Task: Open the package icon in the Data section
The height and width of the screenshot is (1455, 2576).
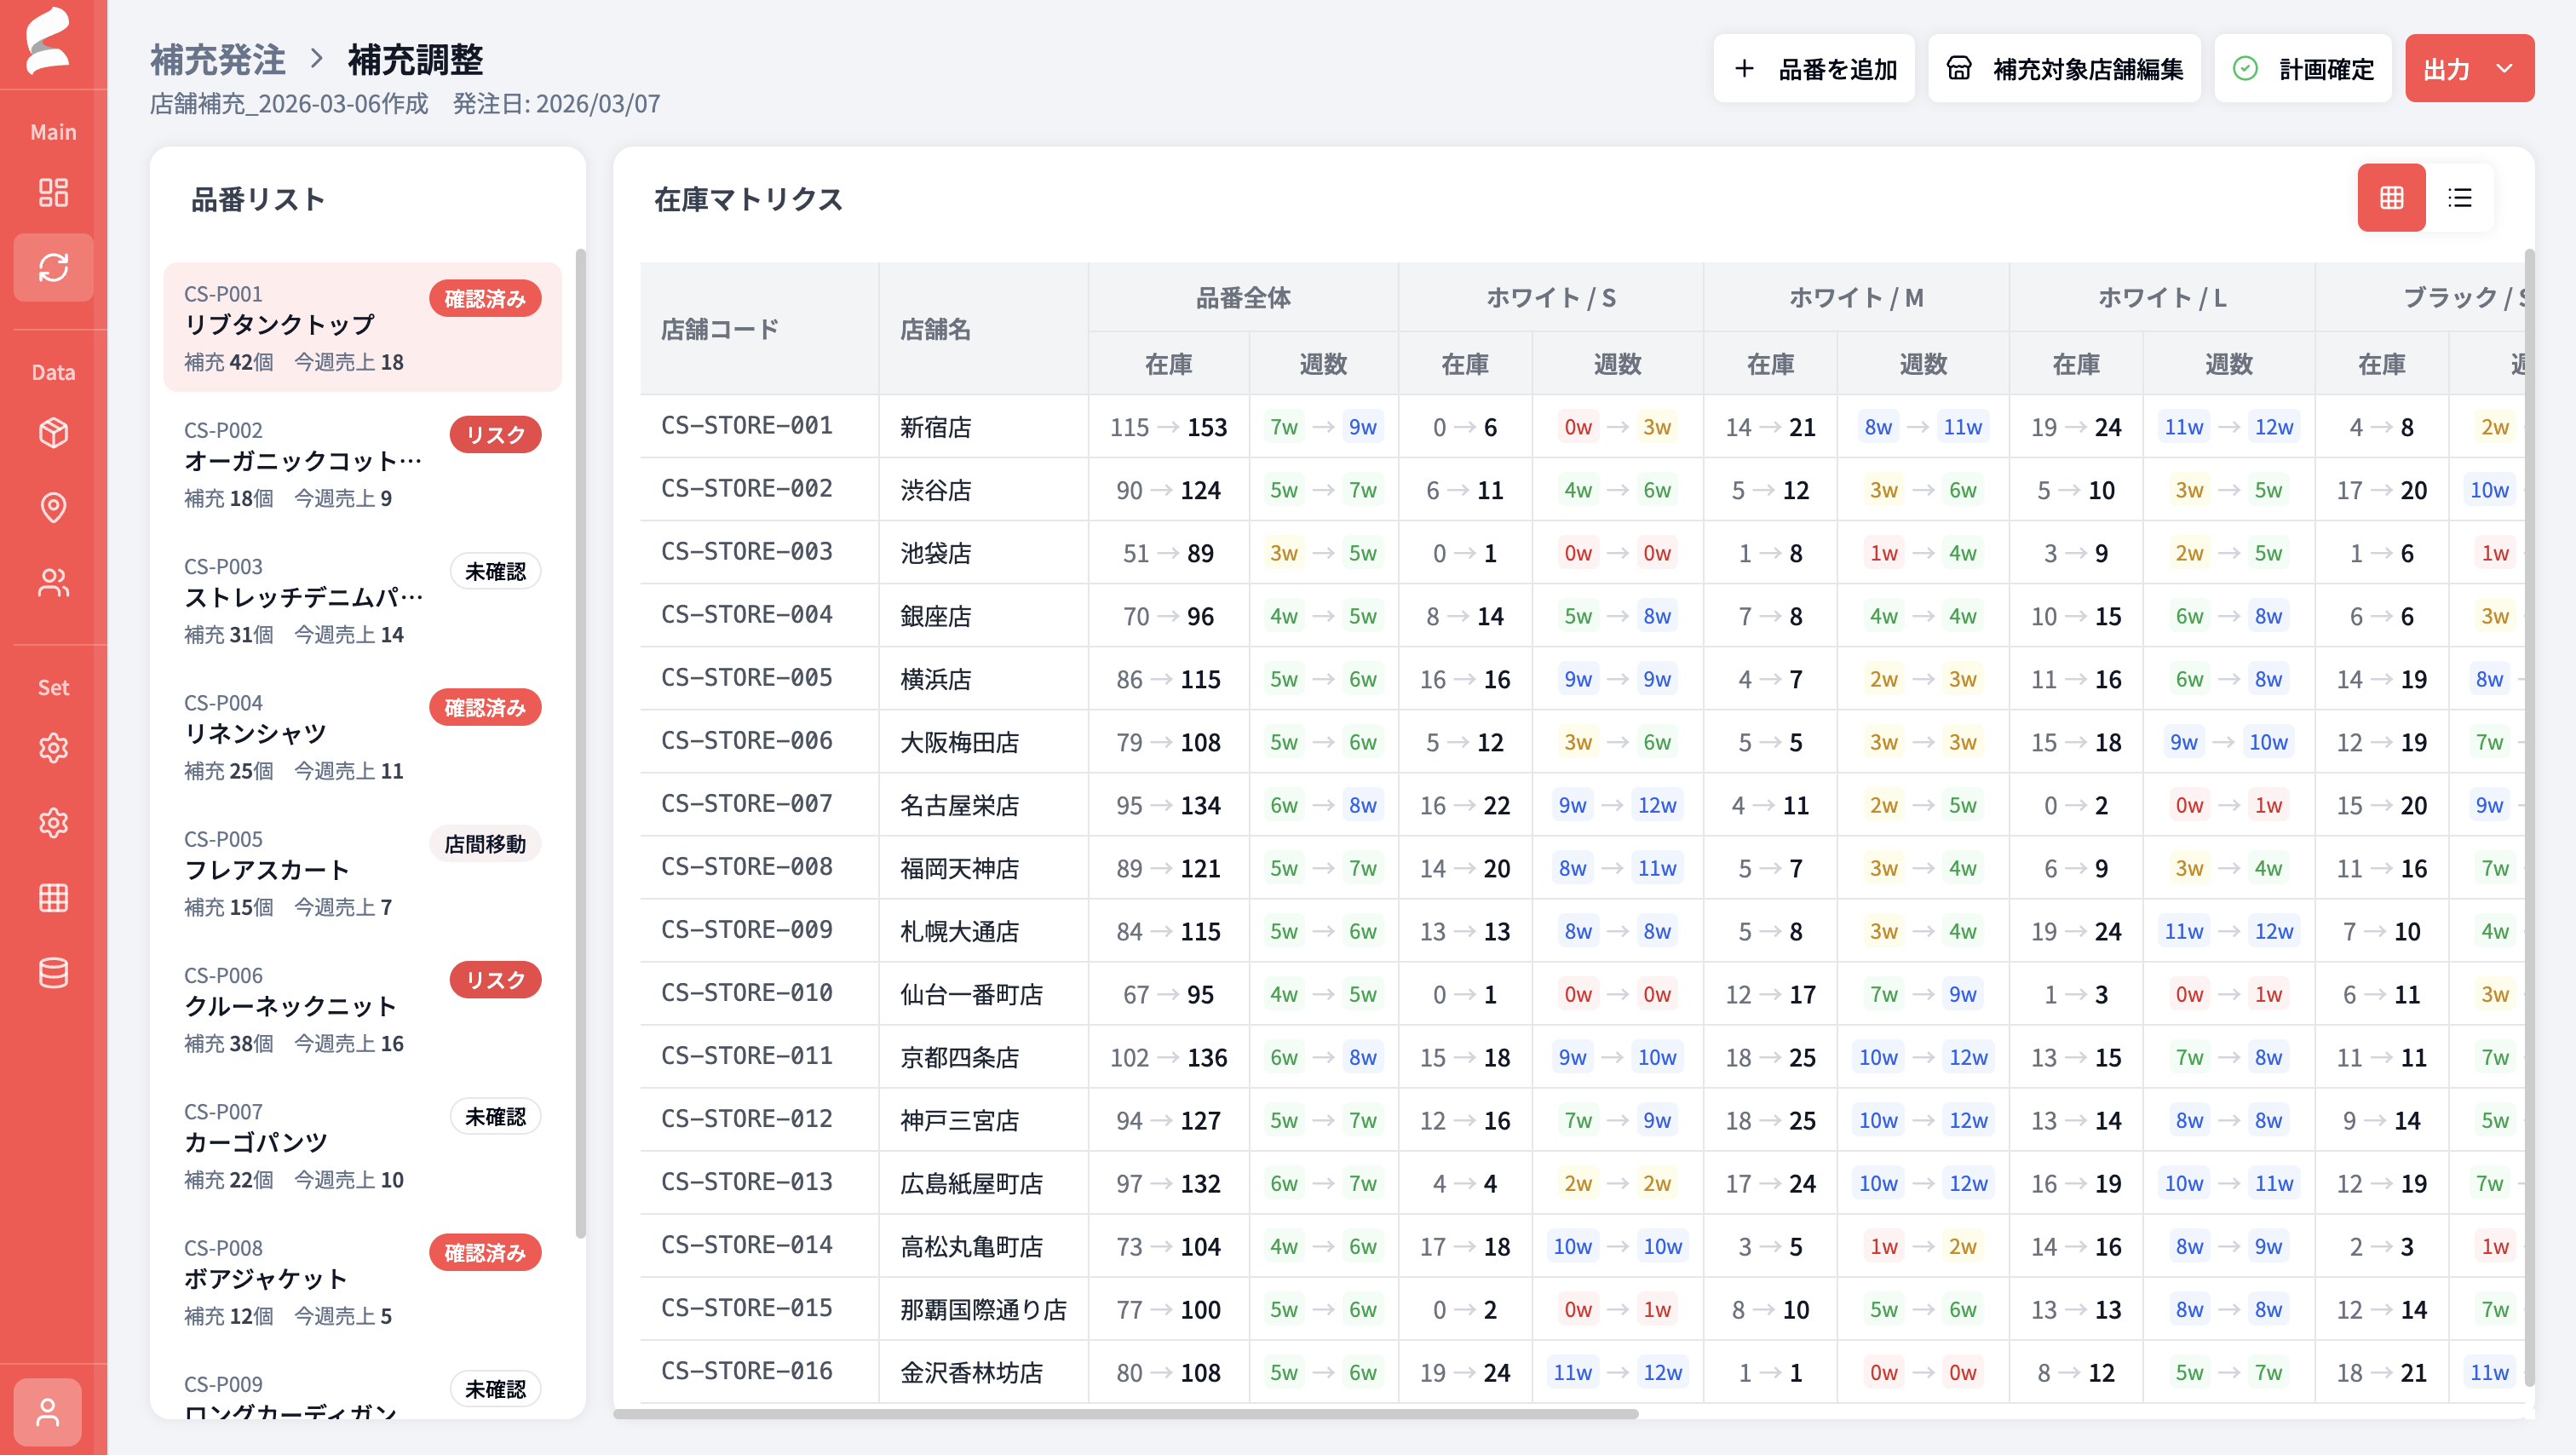Action: (x=53, y=434)
